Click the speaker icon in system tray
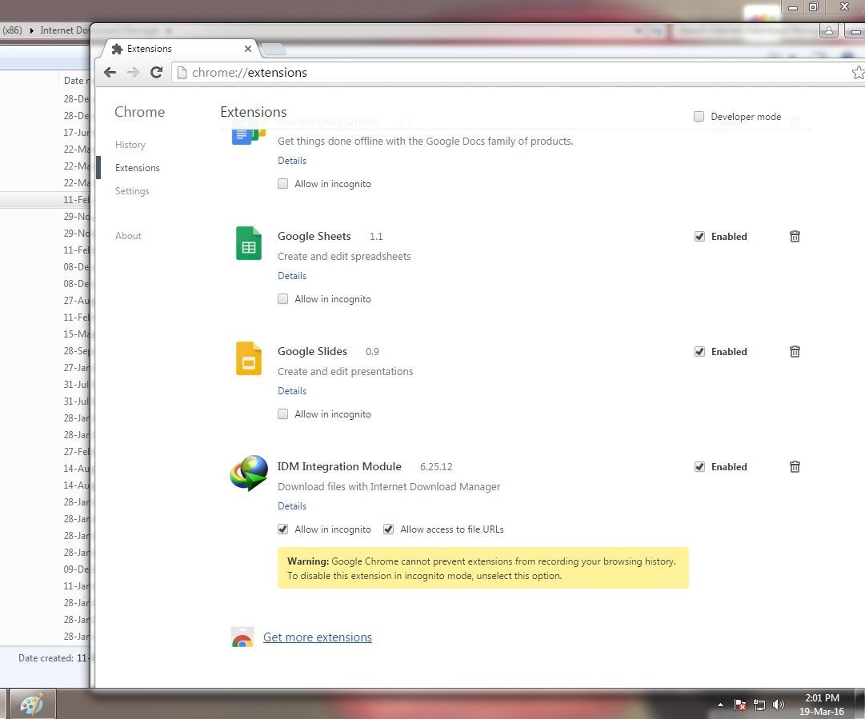Screen dimensions: 865x719 (x=778, y=704)
